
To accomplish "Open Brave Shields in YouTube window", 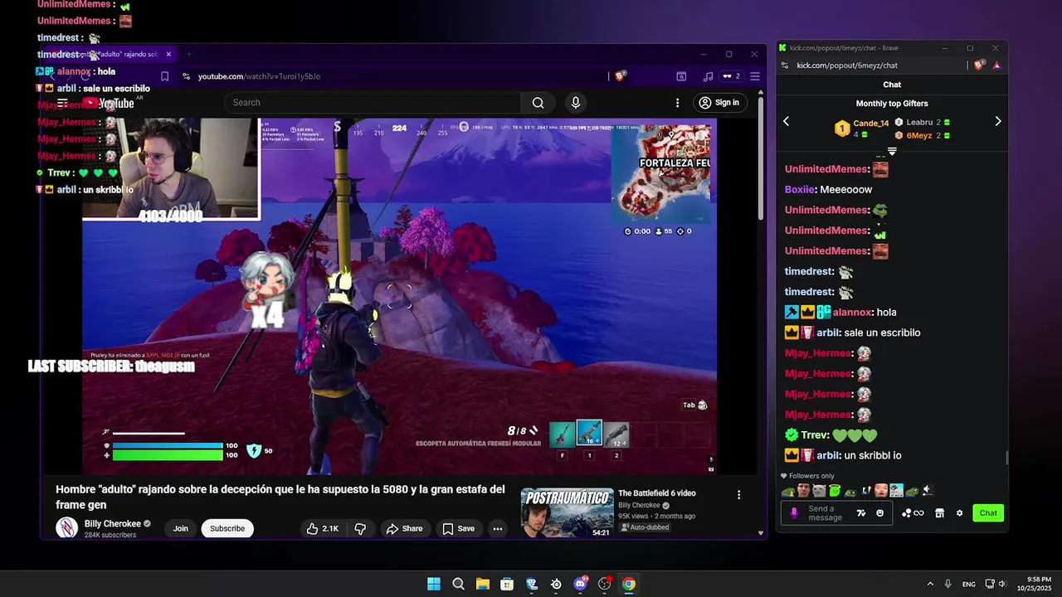I will coord(620,76).
